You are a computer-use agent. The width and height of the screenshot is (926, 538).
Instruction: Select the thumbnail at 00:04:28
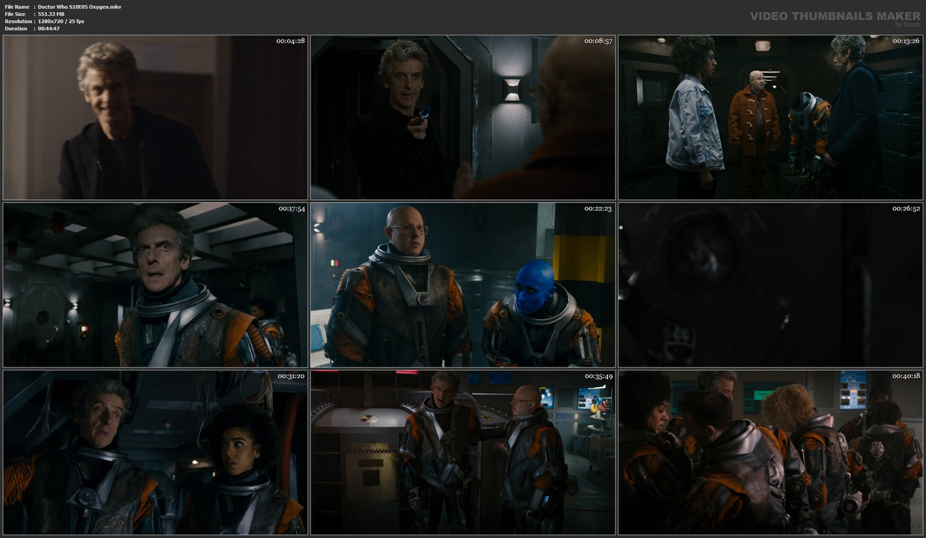(x=156, y=118)
